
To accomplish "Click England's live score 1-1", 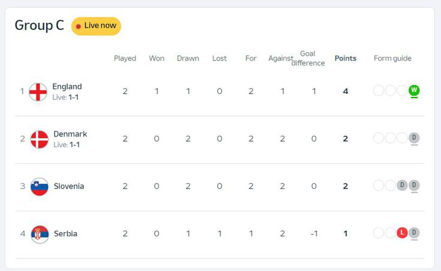I will [74, 97].
